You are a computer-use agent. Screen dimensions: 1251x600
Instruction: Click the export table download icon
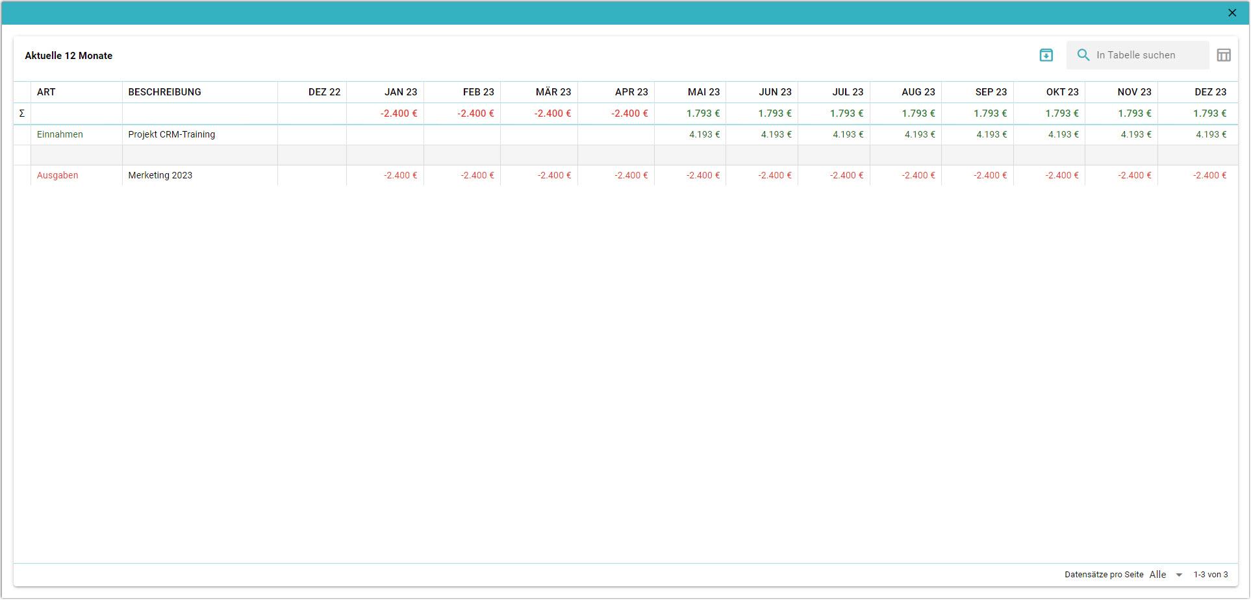(1046, 55)
